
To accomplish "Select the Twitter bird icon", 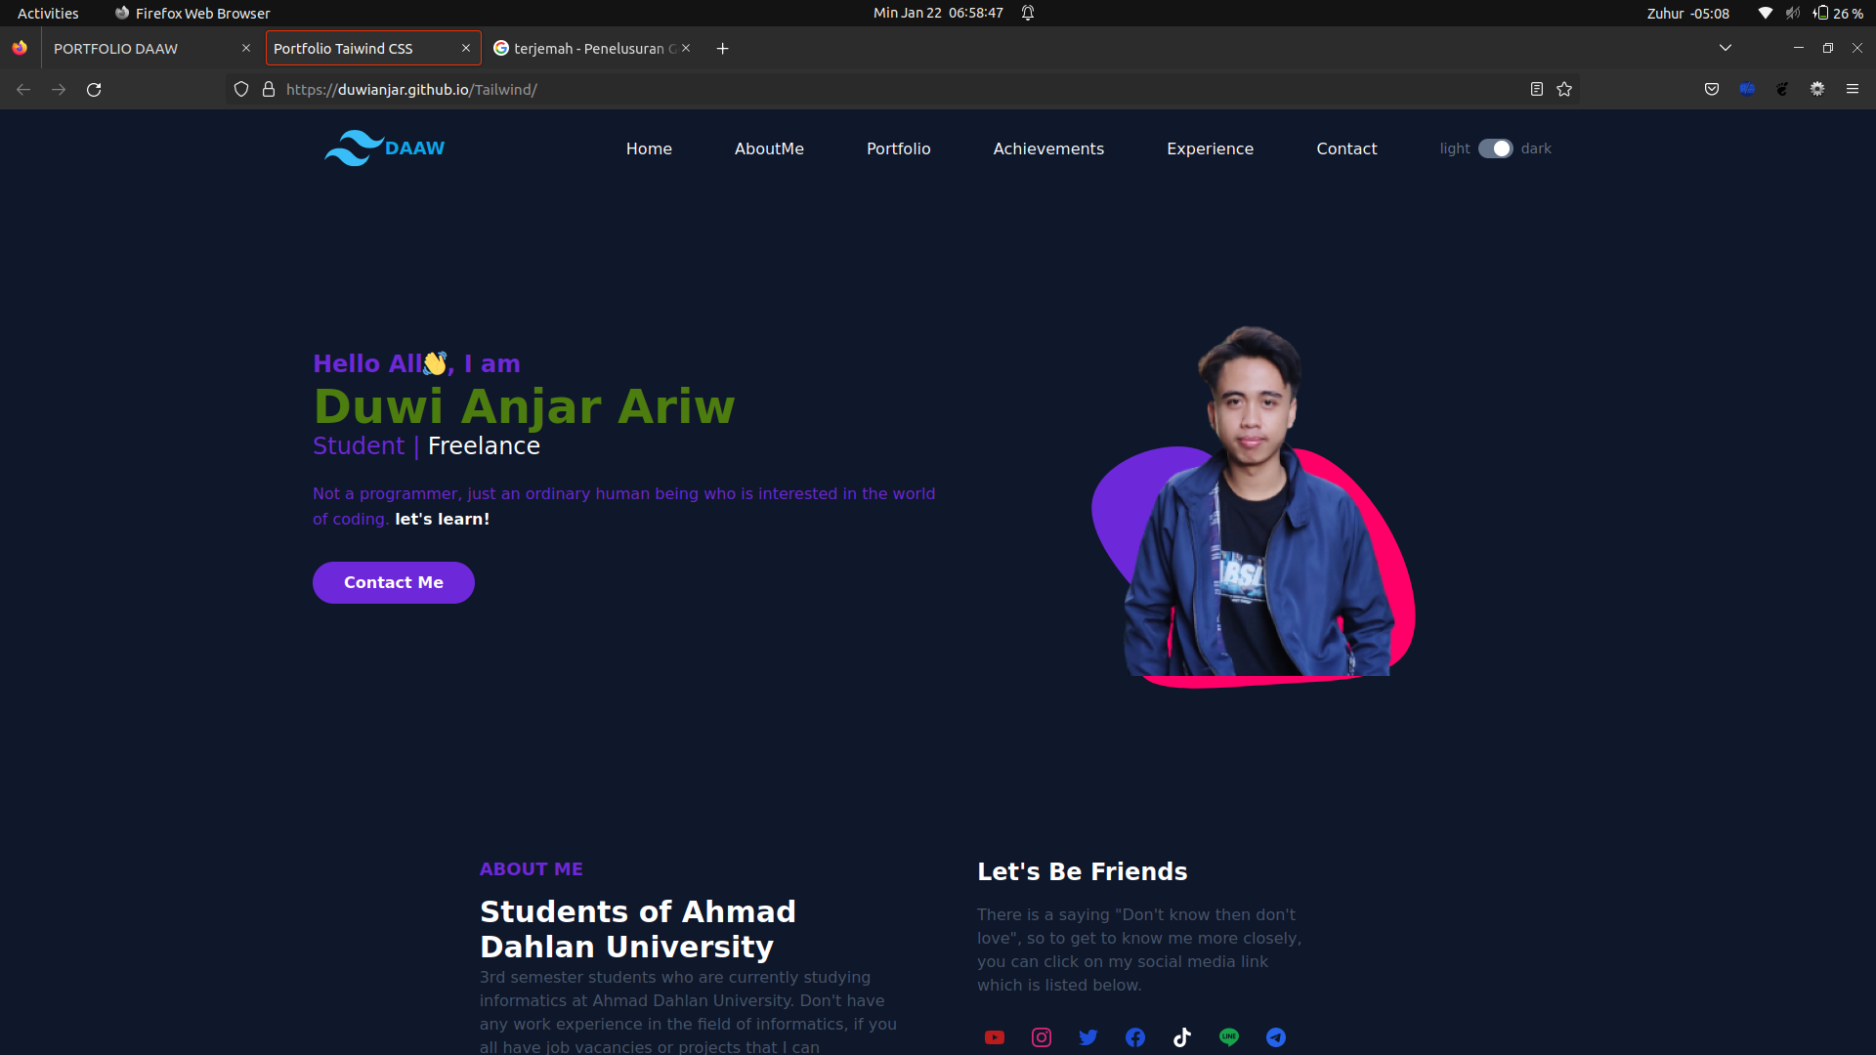I will [1088, 1037].
